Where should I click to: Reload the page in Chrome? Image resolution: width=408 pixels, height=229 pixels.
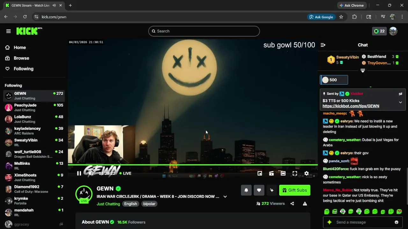25,17
